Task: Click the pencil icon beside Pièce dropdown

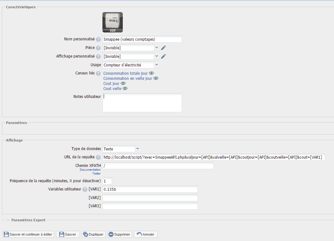Action: coord(164,48)
